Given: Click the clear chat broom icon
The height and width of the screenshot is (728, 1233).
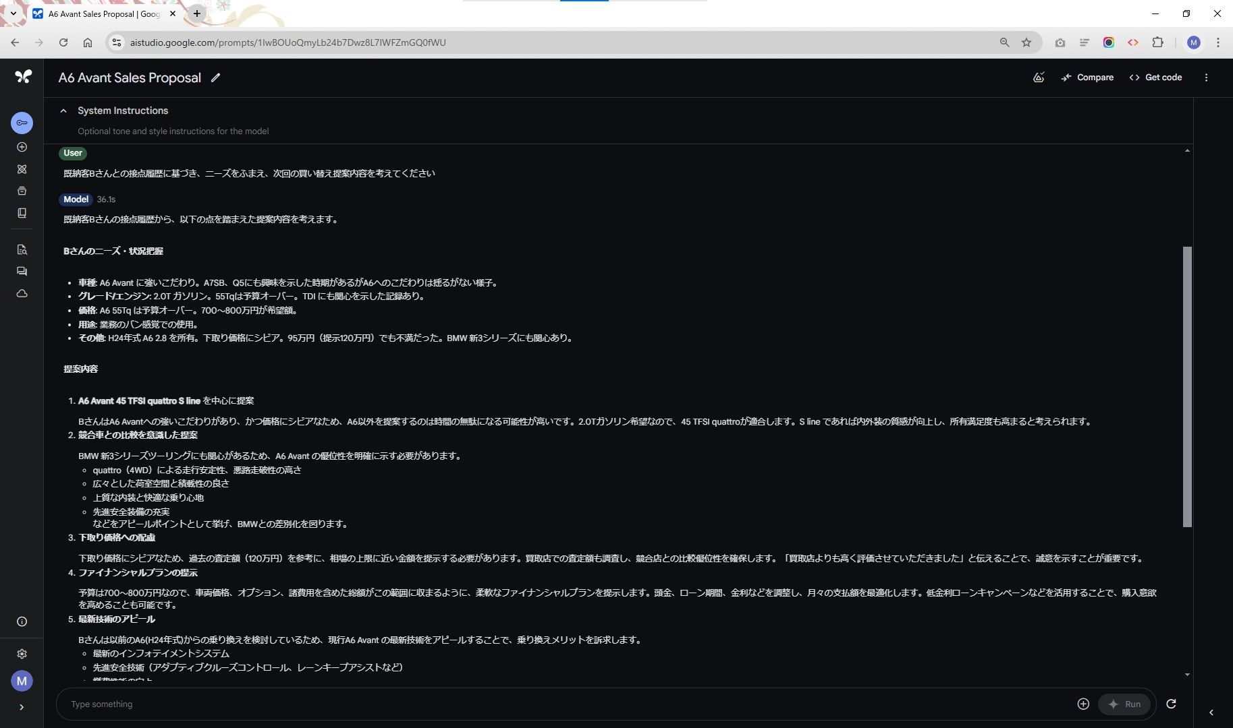Looking at the screenshot, I should tap(1039, 78).
